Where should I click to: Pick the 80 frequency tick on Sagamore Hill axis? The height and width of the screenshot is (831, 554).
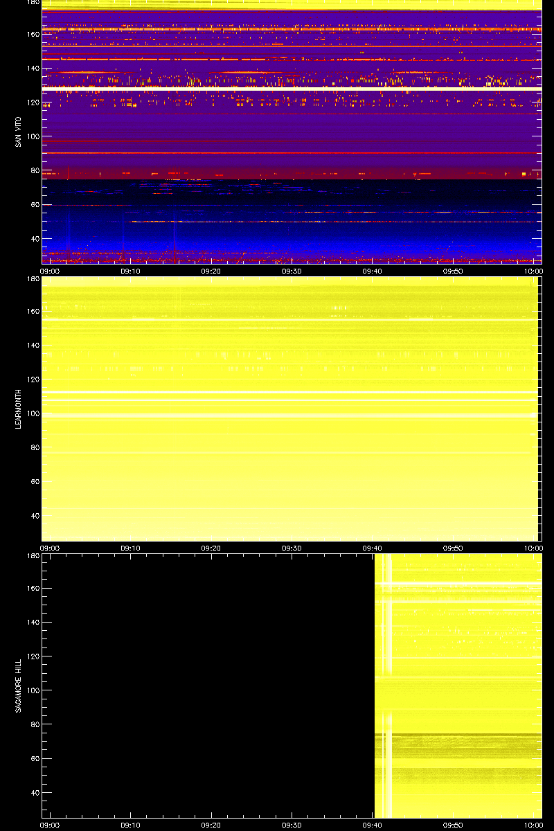35,724
